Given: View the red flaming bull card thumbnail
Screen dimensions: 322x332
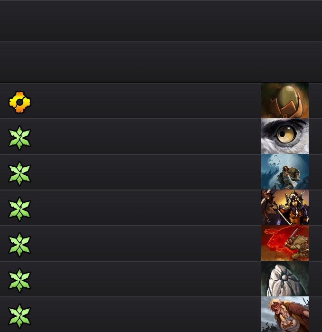Looking at the screenshot, I should [285, 243].
